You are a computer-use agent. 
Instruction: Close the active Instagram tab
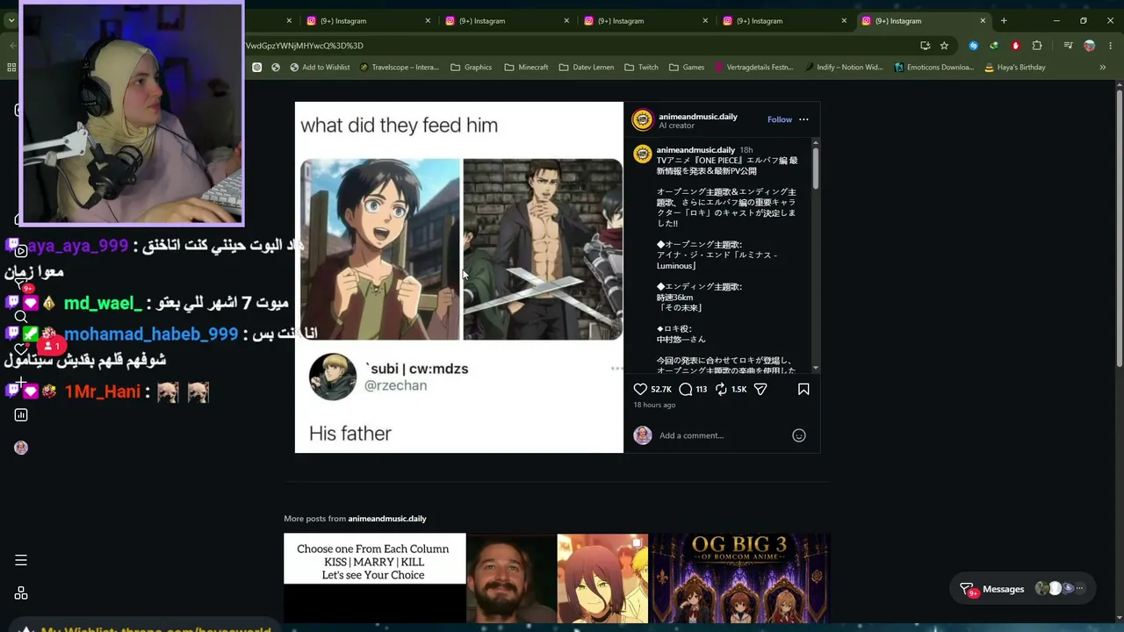tap(983, 21)
